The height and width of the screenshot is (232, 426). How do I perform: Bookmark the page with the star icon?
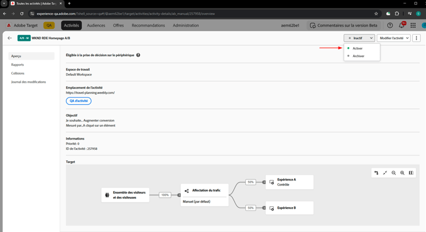(376, 14)
